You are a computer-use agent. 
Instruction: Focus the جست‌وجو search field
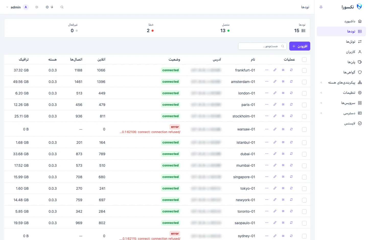tap(262, 46)
